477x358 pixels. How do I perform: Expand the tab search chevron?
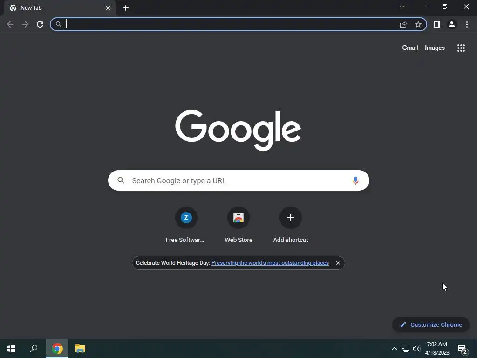coord(402,7)
